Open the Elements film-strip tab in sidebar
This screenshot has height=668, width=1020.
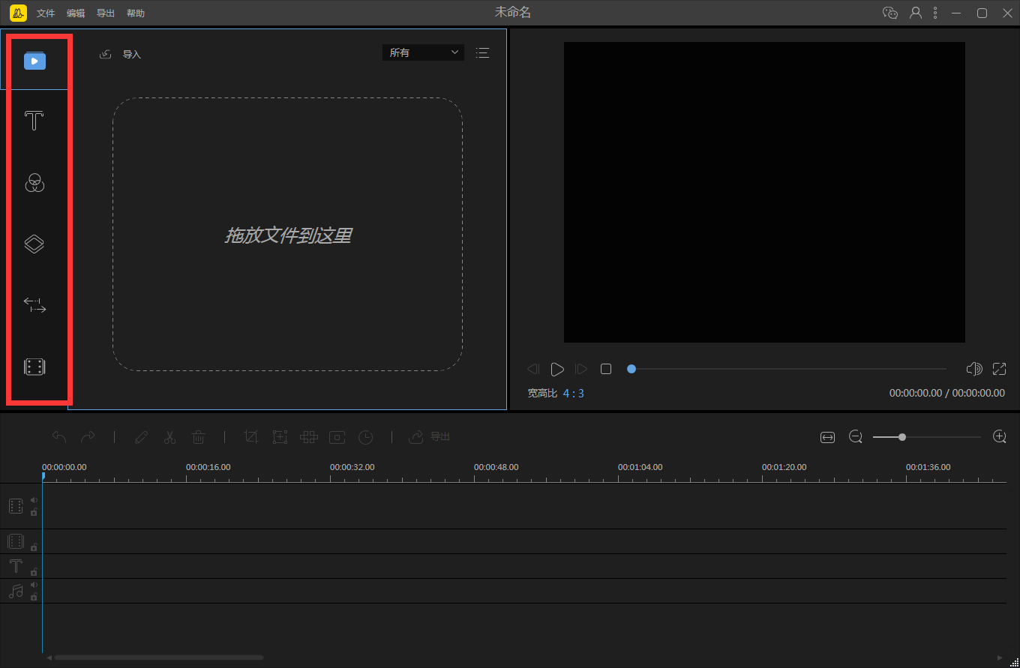click(x=34, y=367)
